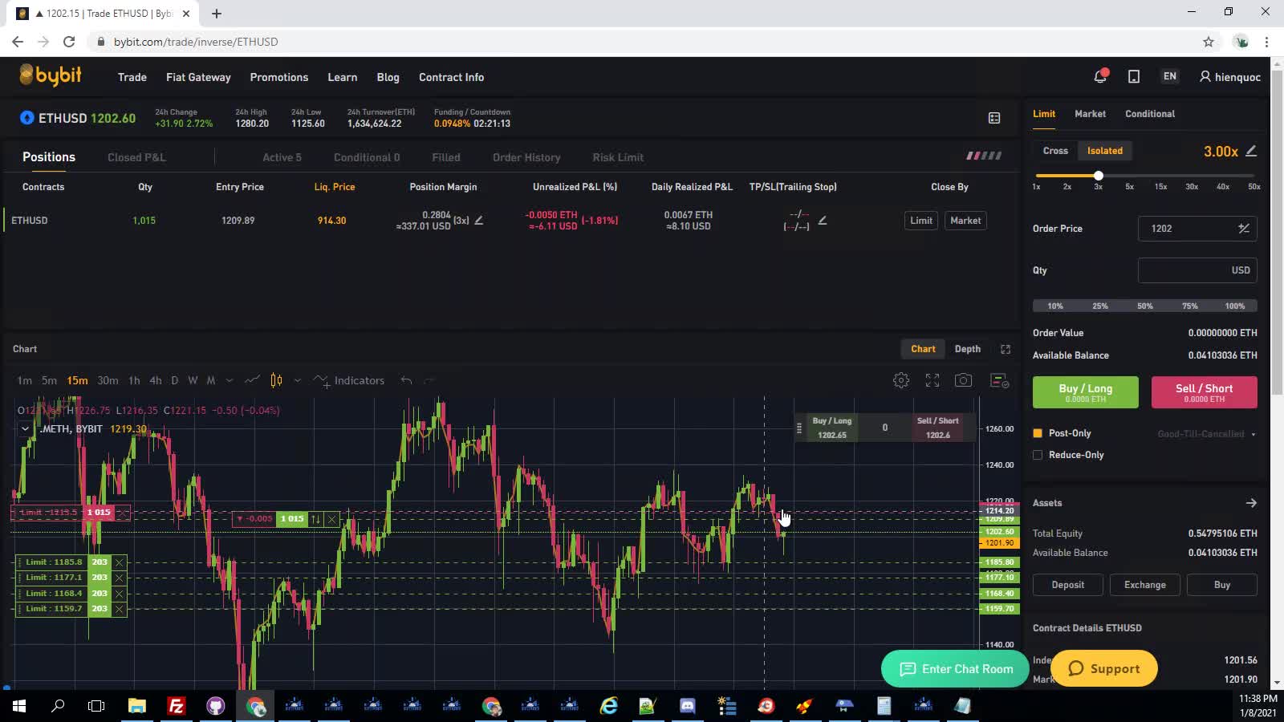Open hienquoc user account menu
The image size is (1284, 722).
[1230, 77]
